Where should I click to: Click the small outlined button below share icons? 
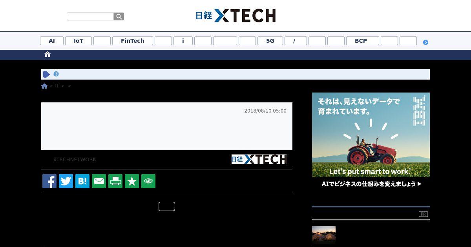pyautogui.click(x=167, y=207)
